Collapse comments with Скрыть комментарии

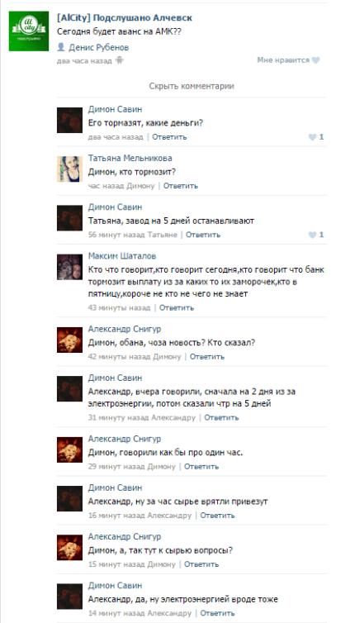click(192, 86)
